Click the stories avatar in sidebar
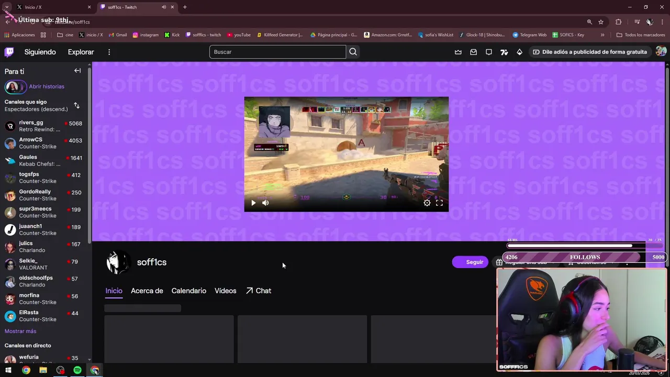This screenshot has width=670, height=377. pos(15,86)
